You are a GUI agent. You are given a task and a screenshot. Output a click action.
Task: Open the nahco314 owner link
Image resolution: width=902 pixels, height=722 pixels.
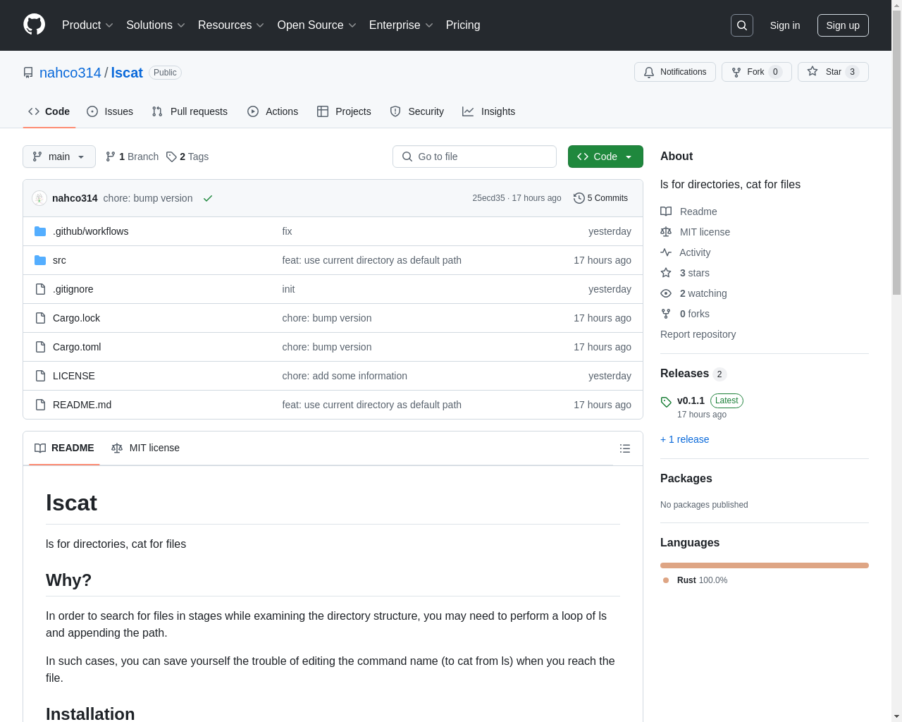(70, 73)
